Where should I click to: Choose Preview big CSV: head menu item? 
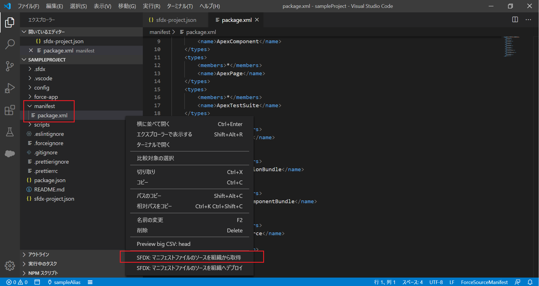[190, 244]
